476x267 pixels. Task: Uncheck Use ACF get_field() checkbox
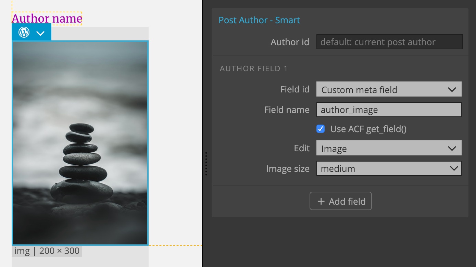pos(321,129)
